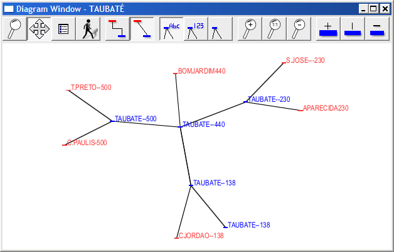Select the magnifying glass search tool
394x252 pixels.
pos(14,29)
